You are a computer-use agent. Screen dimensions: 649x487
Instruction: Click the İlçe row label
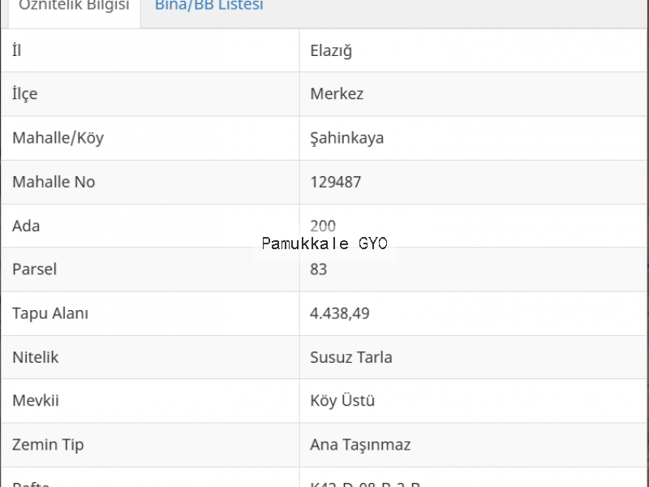click(25, 94)
